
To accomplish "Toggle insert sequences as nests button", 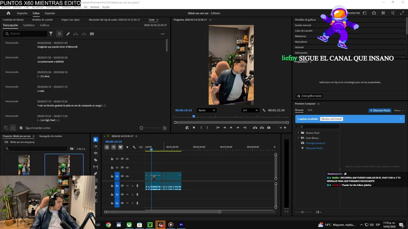I will pos(107,147).
